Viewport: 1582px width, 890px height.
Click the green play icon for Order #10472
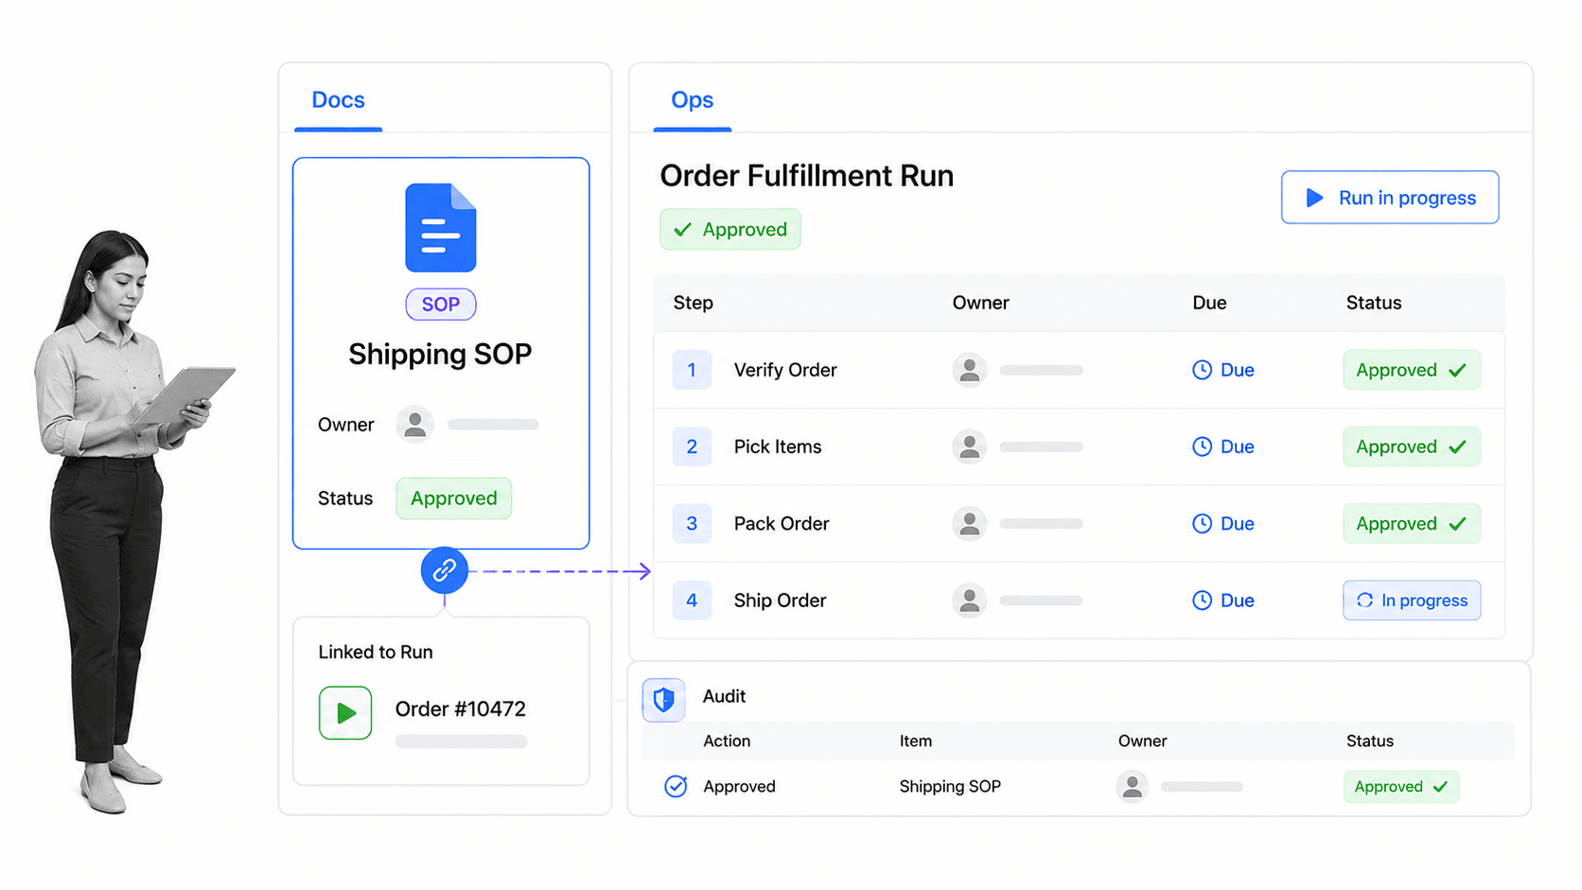click(x=345, y=713)
